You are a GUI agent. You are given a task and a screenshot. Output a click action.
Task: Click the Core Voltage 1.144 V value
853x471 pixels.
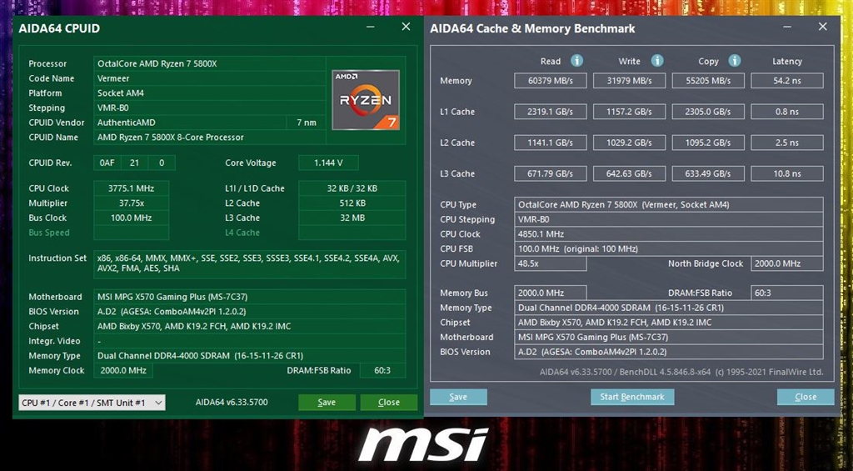coord(328,163)
